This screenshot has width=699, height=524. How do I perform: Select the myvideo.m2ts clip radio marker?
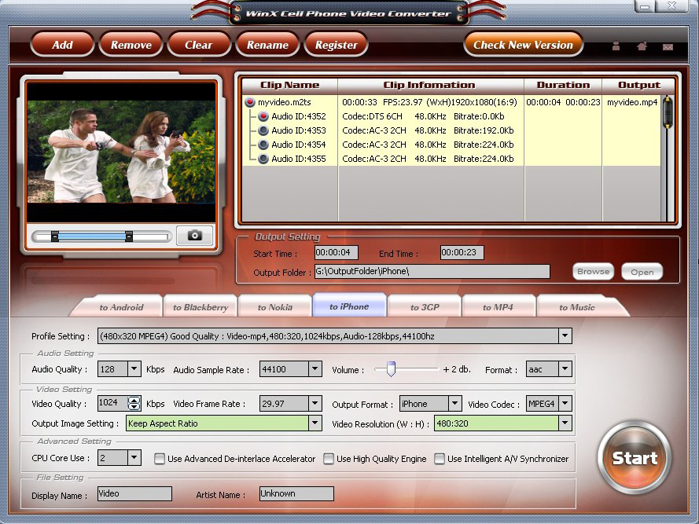tap(250, 102)
